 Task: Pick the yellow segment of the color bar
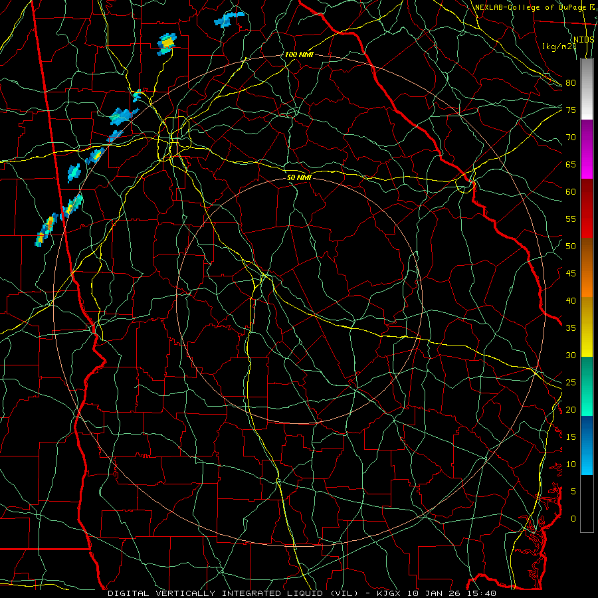click(587, 327)
